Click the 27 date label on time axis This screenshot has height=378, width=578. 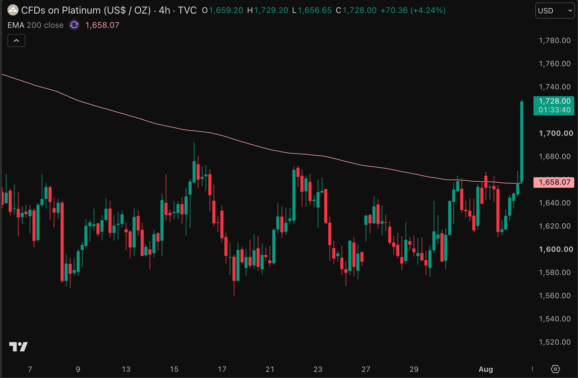point(366,369)
